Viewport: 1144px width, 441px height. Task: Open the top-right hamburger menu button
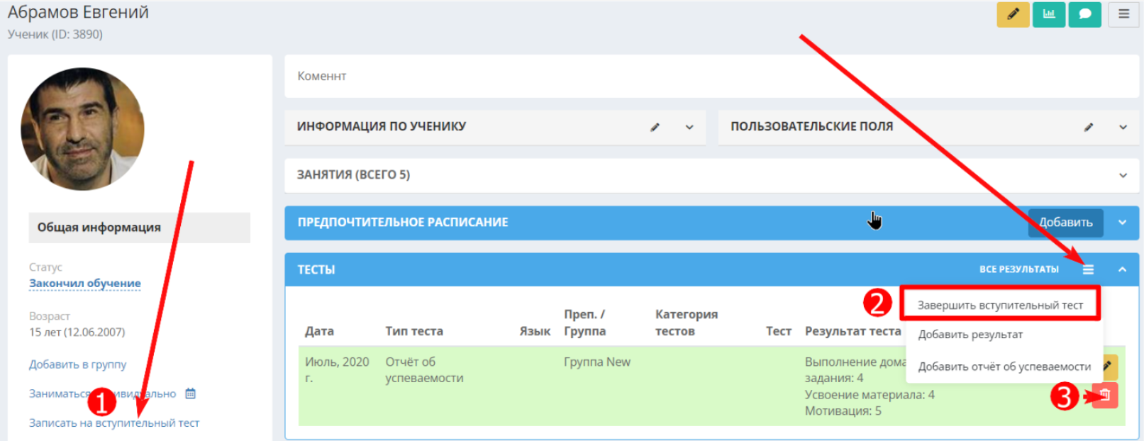coord(1123,14)
